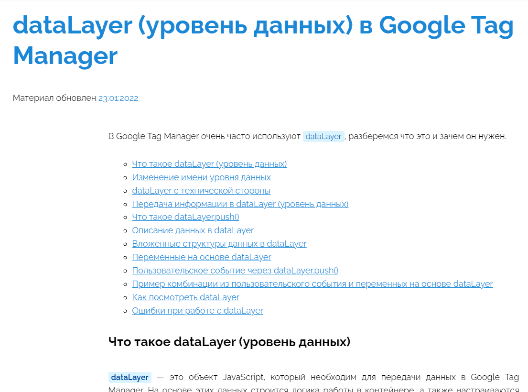The height and width of the screenshot is (392, 528).
Task: Select "Переменные на основе dataLayer" link
Action: pos(201,257)
